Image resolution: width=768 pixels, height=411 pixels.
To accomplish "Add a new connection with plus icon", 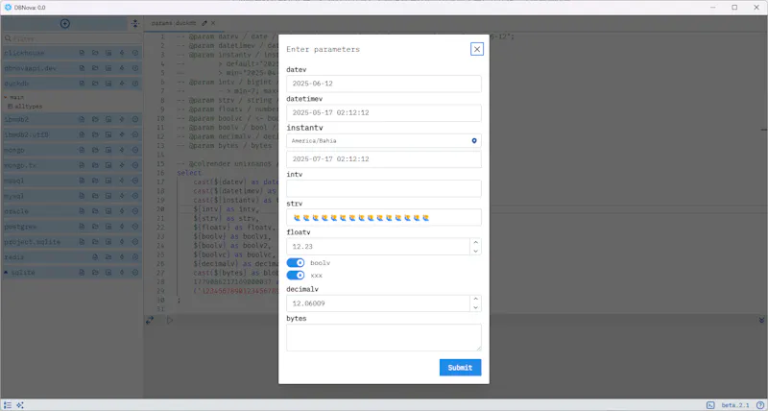I will click(64, 23).
